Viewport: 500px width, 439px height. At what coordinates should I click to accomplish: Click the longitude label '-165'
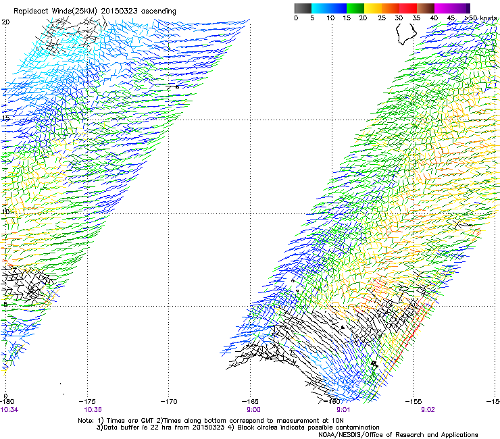point(250,401)
